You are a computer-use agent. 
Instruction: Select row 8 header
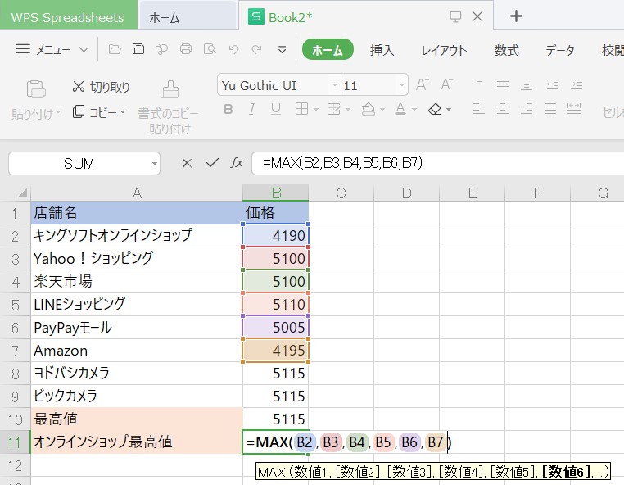click(15, 374)
